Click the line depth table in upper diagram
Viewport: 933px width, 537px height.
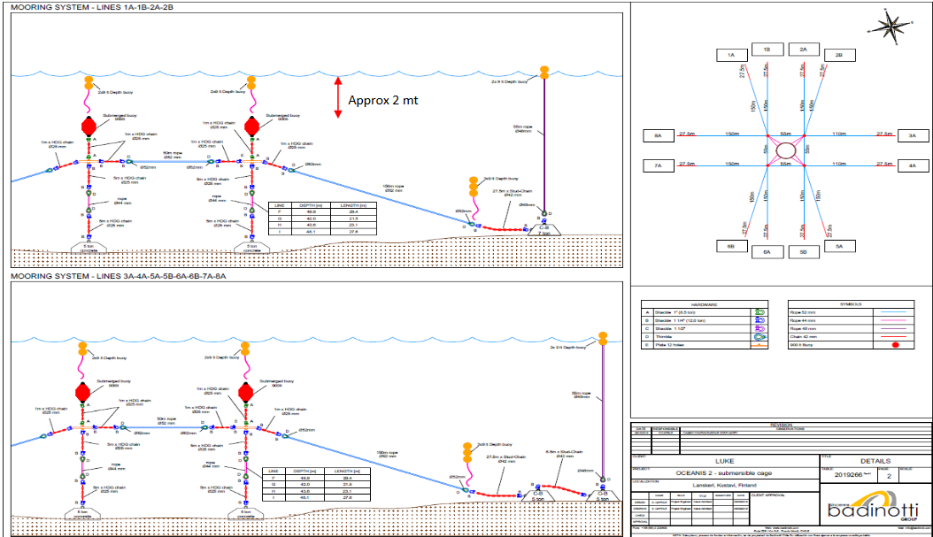click(x=322, y=220)
